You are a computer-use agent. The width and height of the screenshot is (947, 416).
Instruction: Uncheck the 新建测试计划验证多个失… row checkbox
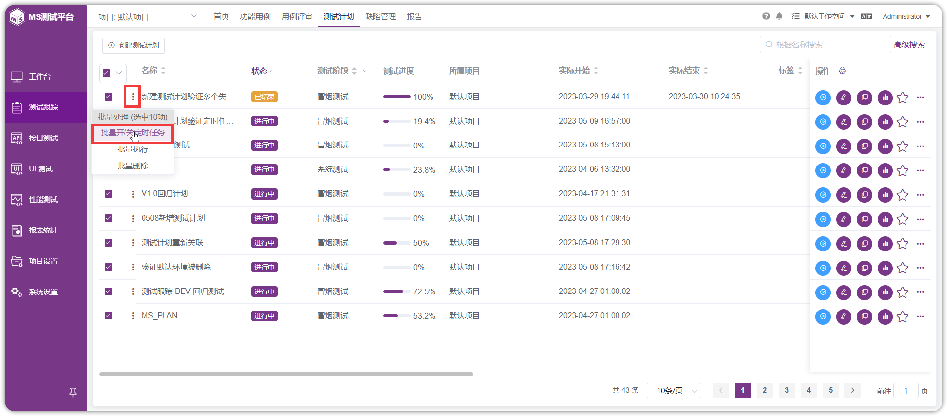(108, 97)
